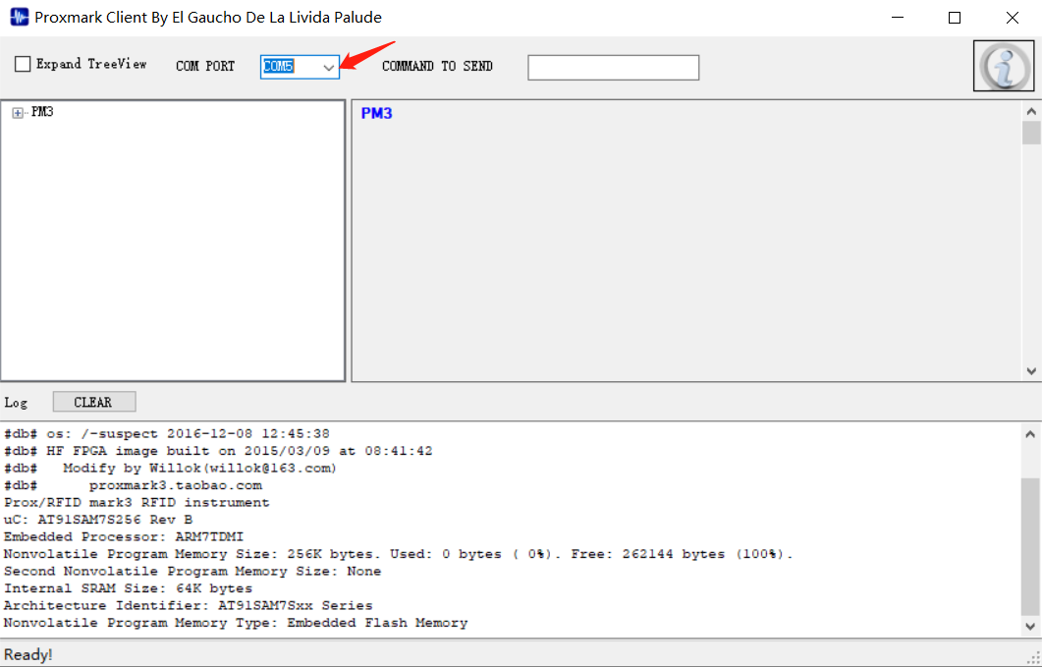Click log line 'os: /-suspect 2016-12-08'
This screenshot has height=667, width=1042.
click(167, 433)
